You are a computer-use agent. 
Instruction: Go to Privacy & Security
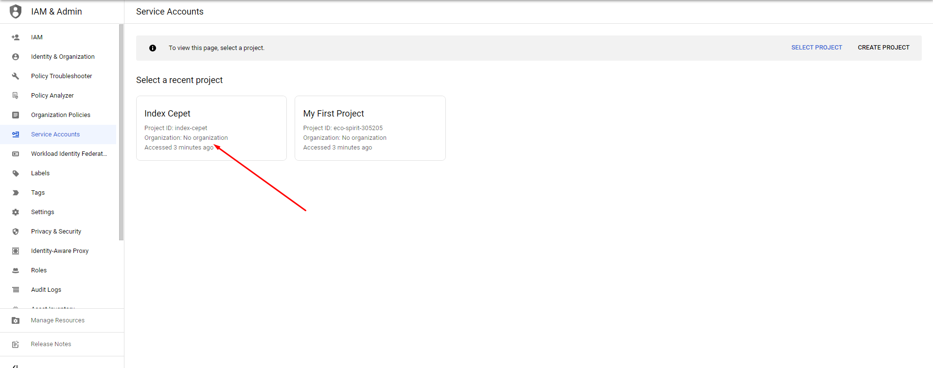(x=58, y=232)
